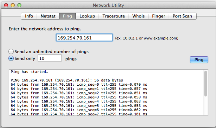This screenshot has width=216, height=128.
Task: Select the Send only pings radio button
Action: 11,58
